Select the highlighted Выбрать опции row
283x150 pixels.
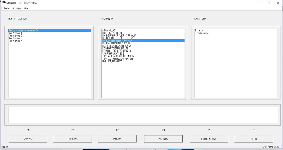coord(50,31)
